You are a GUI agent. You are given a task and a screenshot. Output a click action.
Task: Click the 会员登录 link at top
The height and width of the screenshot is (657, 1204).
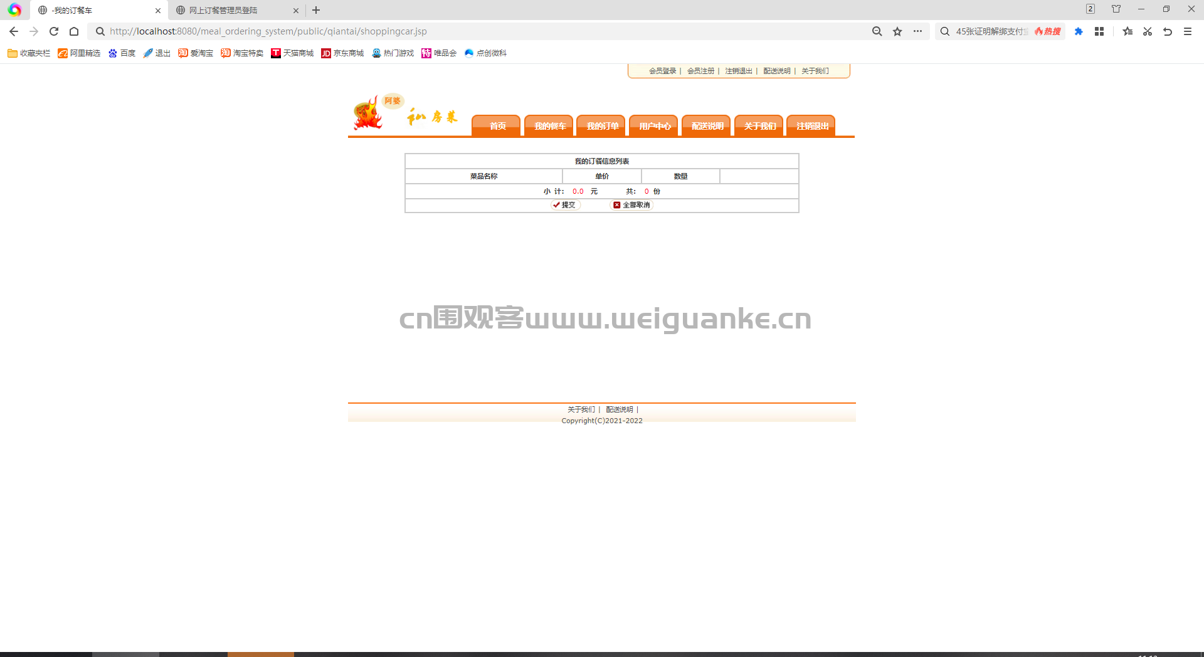[x=663, y=71]
